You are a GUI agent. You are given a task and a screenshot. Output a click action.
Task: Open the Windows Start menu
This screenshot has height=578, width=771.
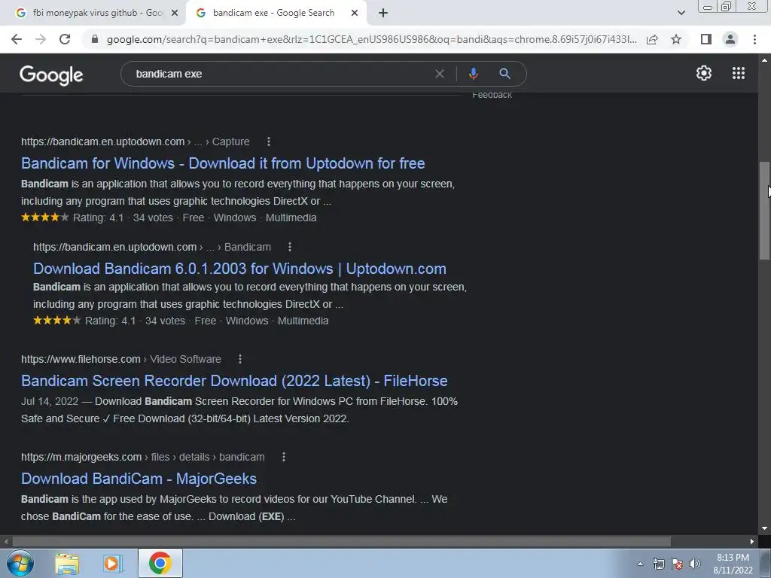20,563
